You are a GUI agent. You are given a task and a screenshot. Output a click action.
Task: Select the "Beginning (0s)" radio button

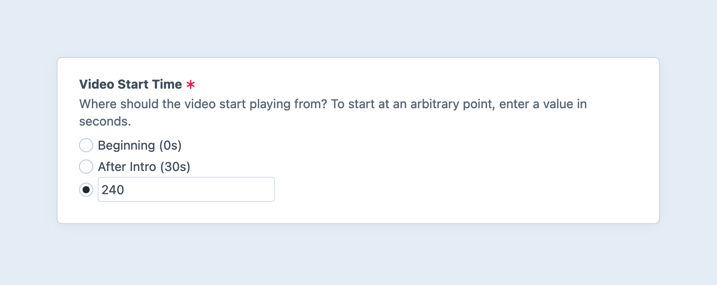[86, 145]
